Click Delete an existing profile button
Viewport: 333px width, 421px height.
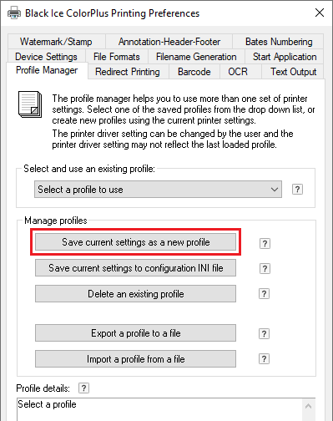135,294
